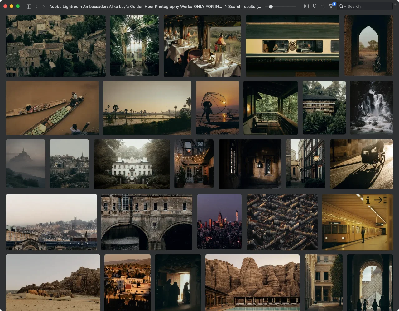Image resolution: width=399 pixels, height=311 pixels.
Task: Go forward to next view
Action: pos(44,7)
